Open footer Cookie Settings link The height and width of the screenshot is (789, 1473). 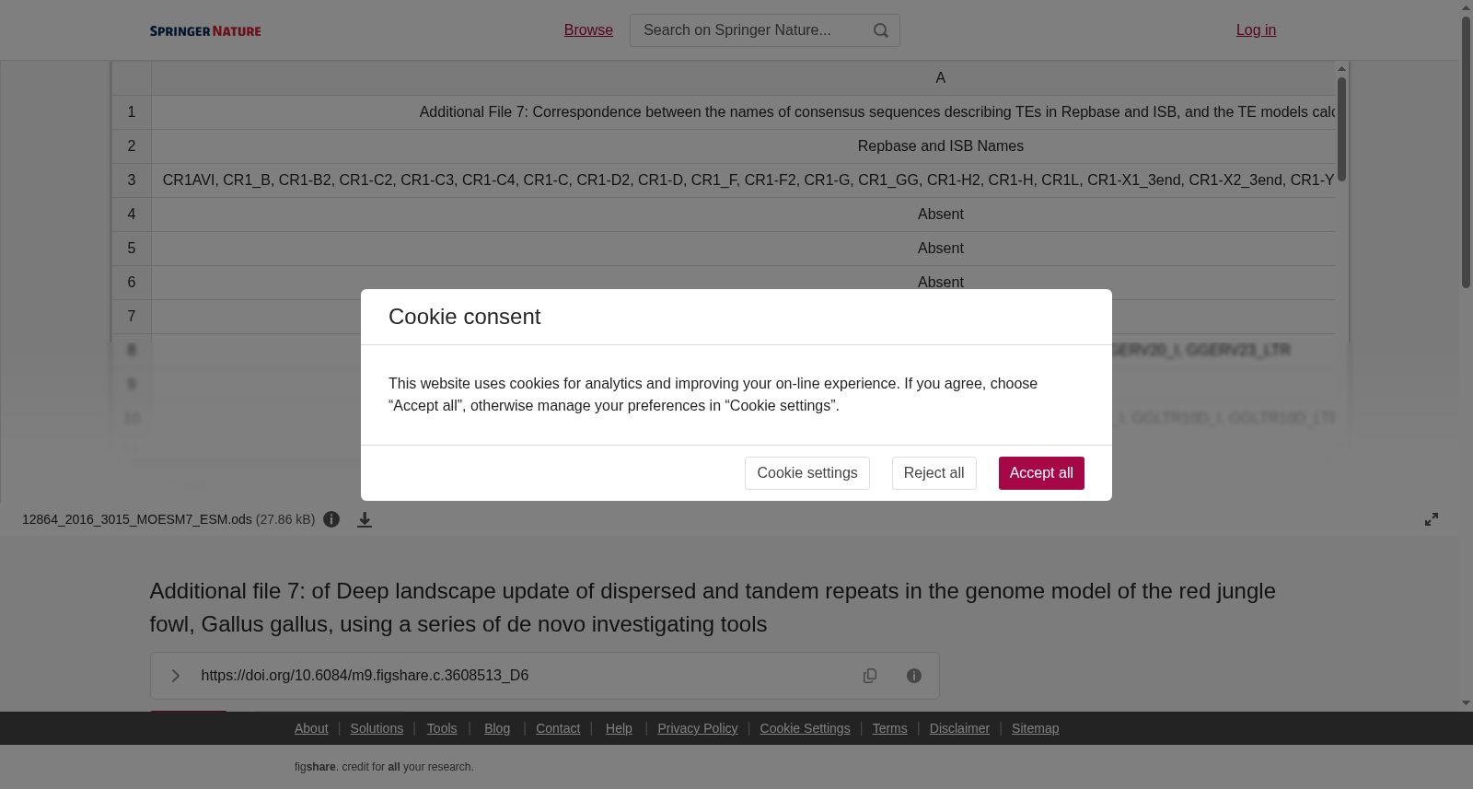pos(805,728)
